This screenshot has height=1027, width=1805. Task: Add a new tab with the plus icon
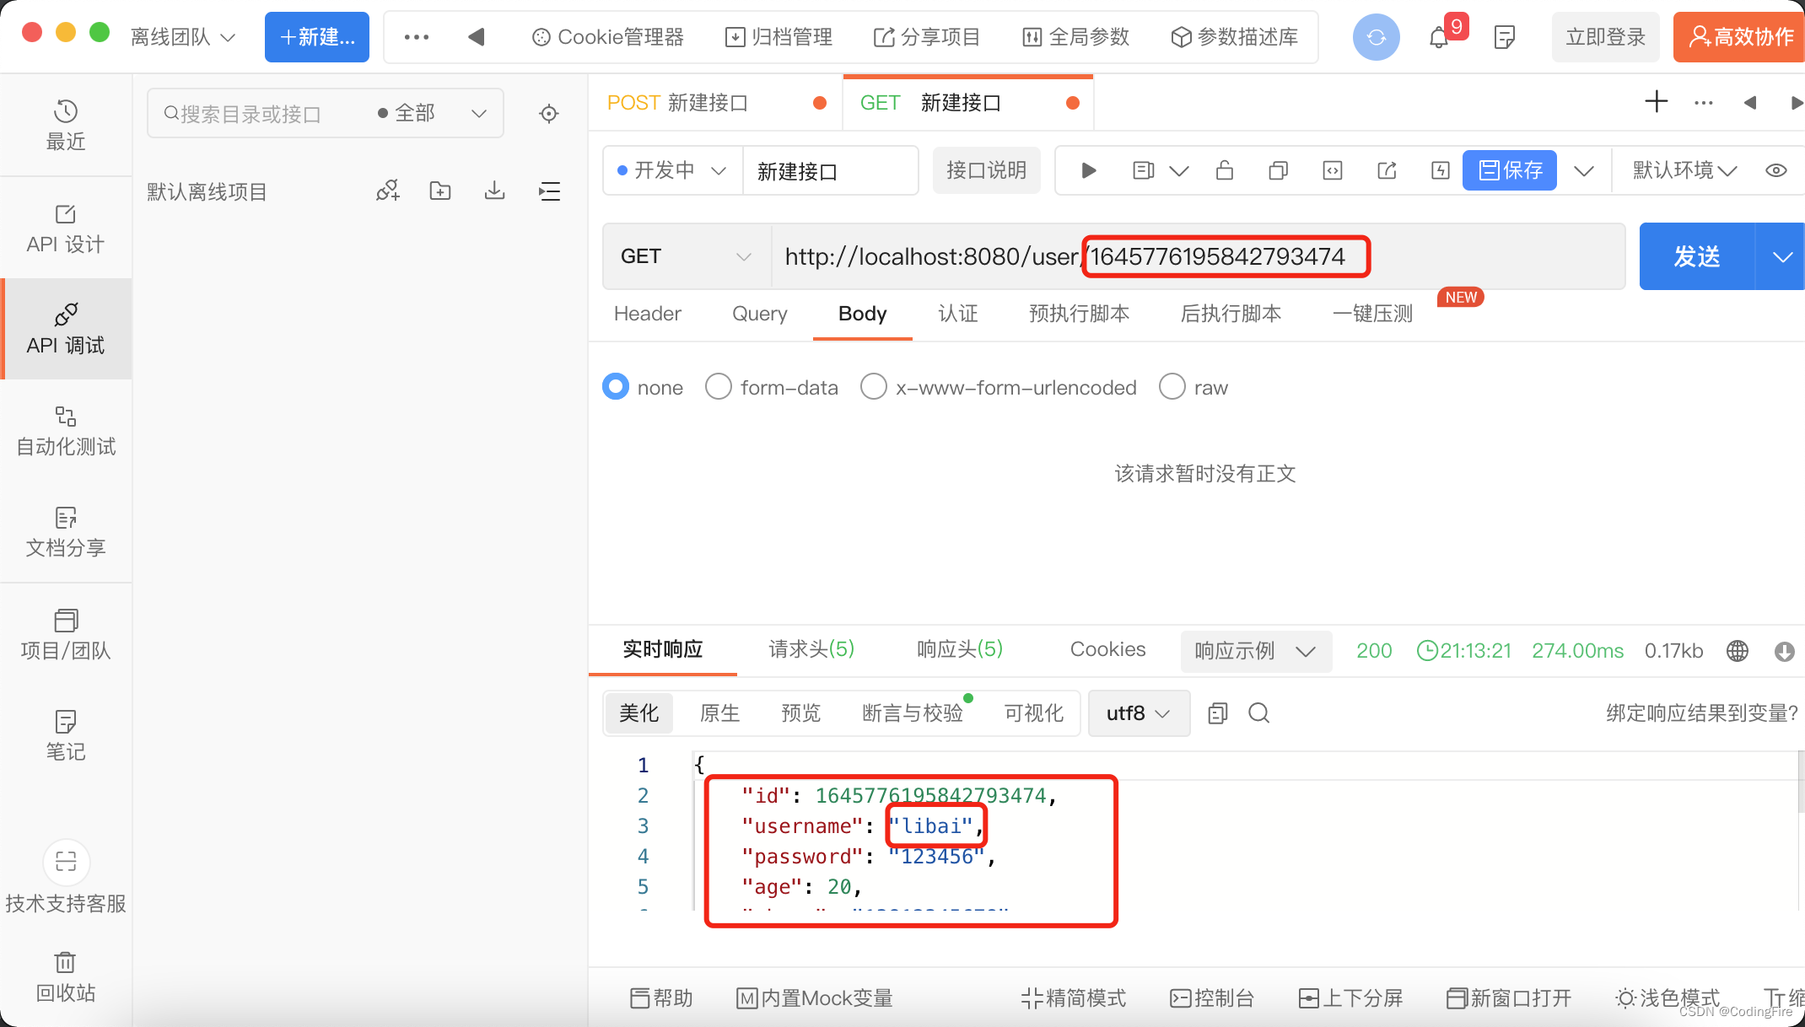1657,102
